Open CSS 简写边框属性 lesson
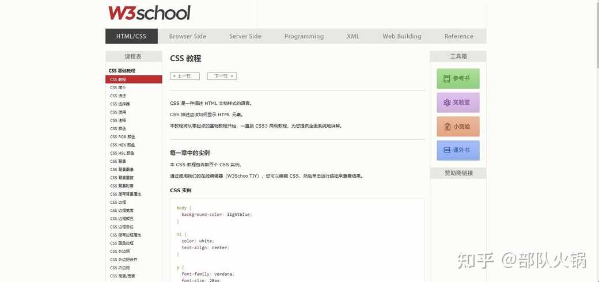This screenshot has width=599, height=282. click(126, 235)
